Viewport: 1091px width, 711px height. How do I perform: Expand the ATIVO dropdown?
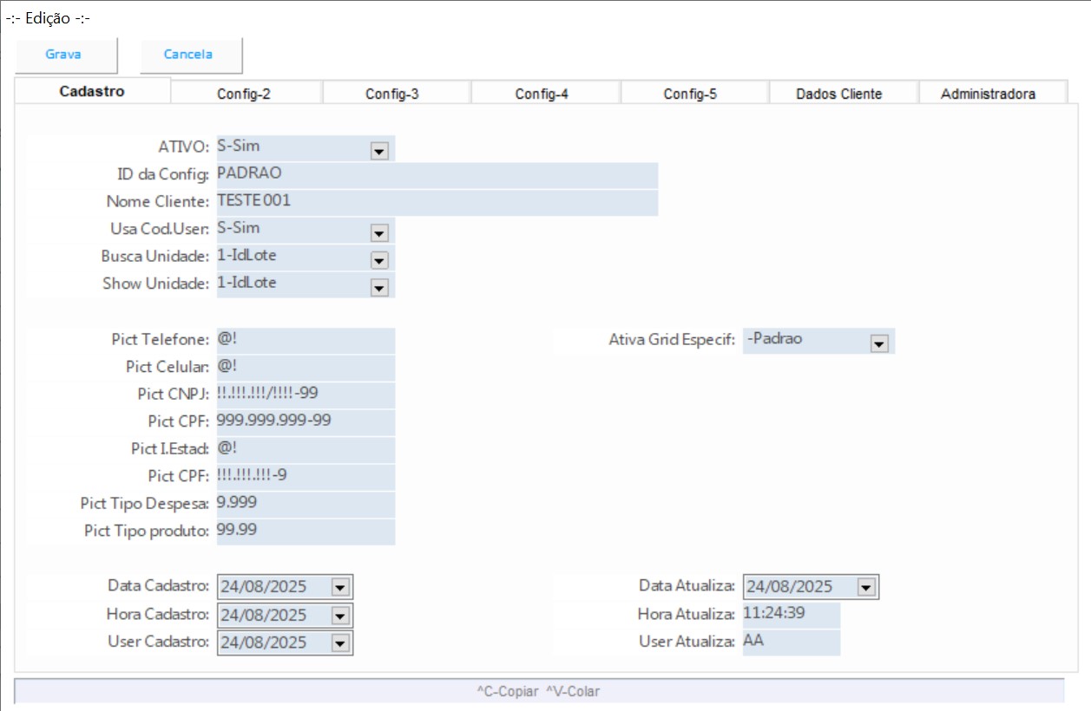click(x=378, y=151)
